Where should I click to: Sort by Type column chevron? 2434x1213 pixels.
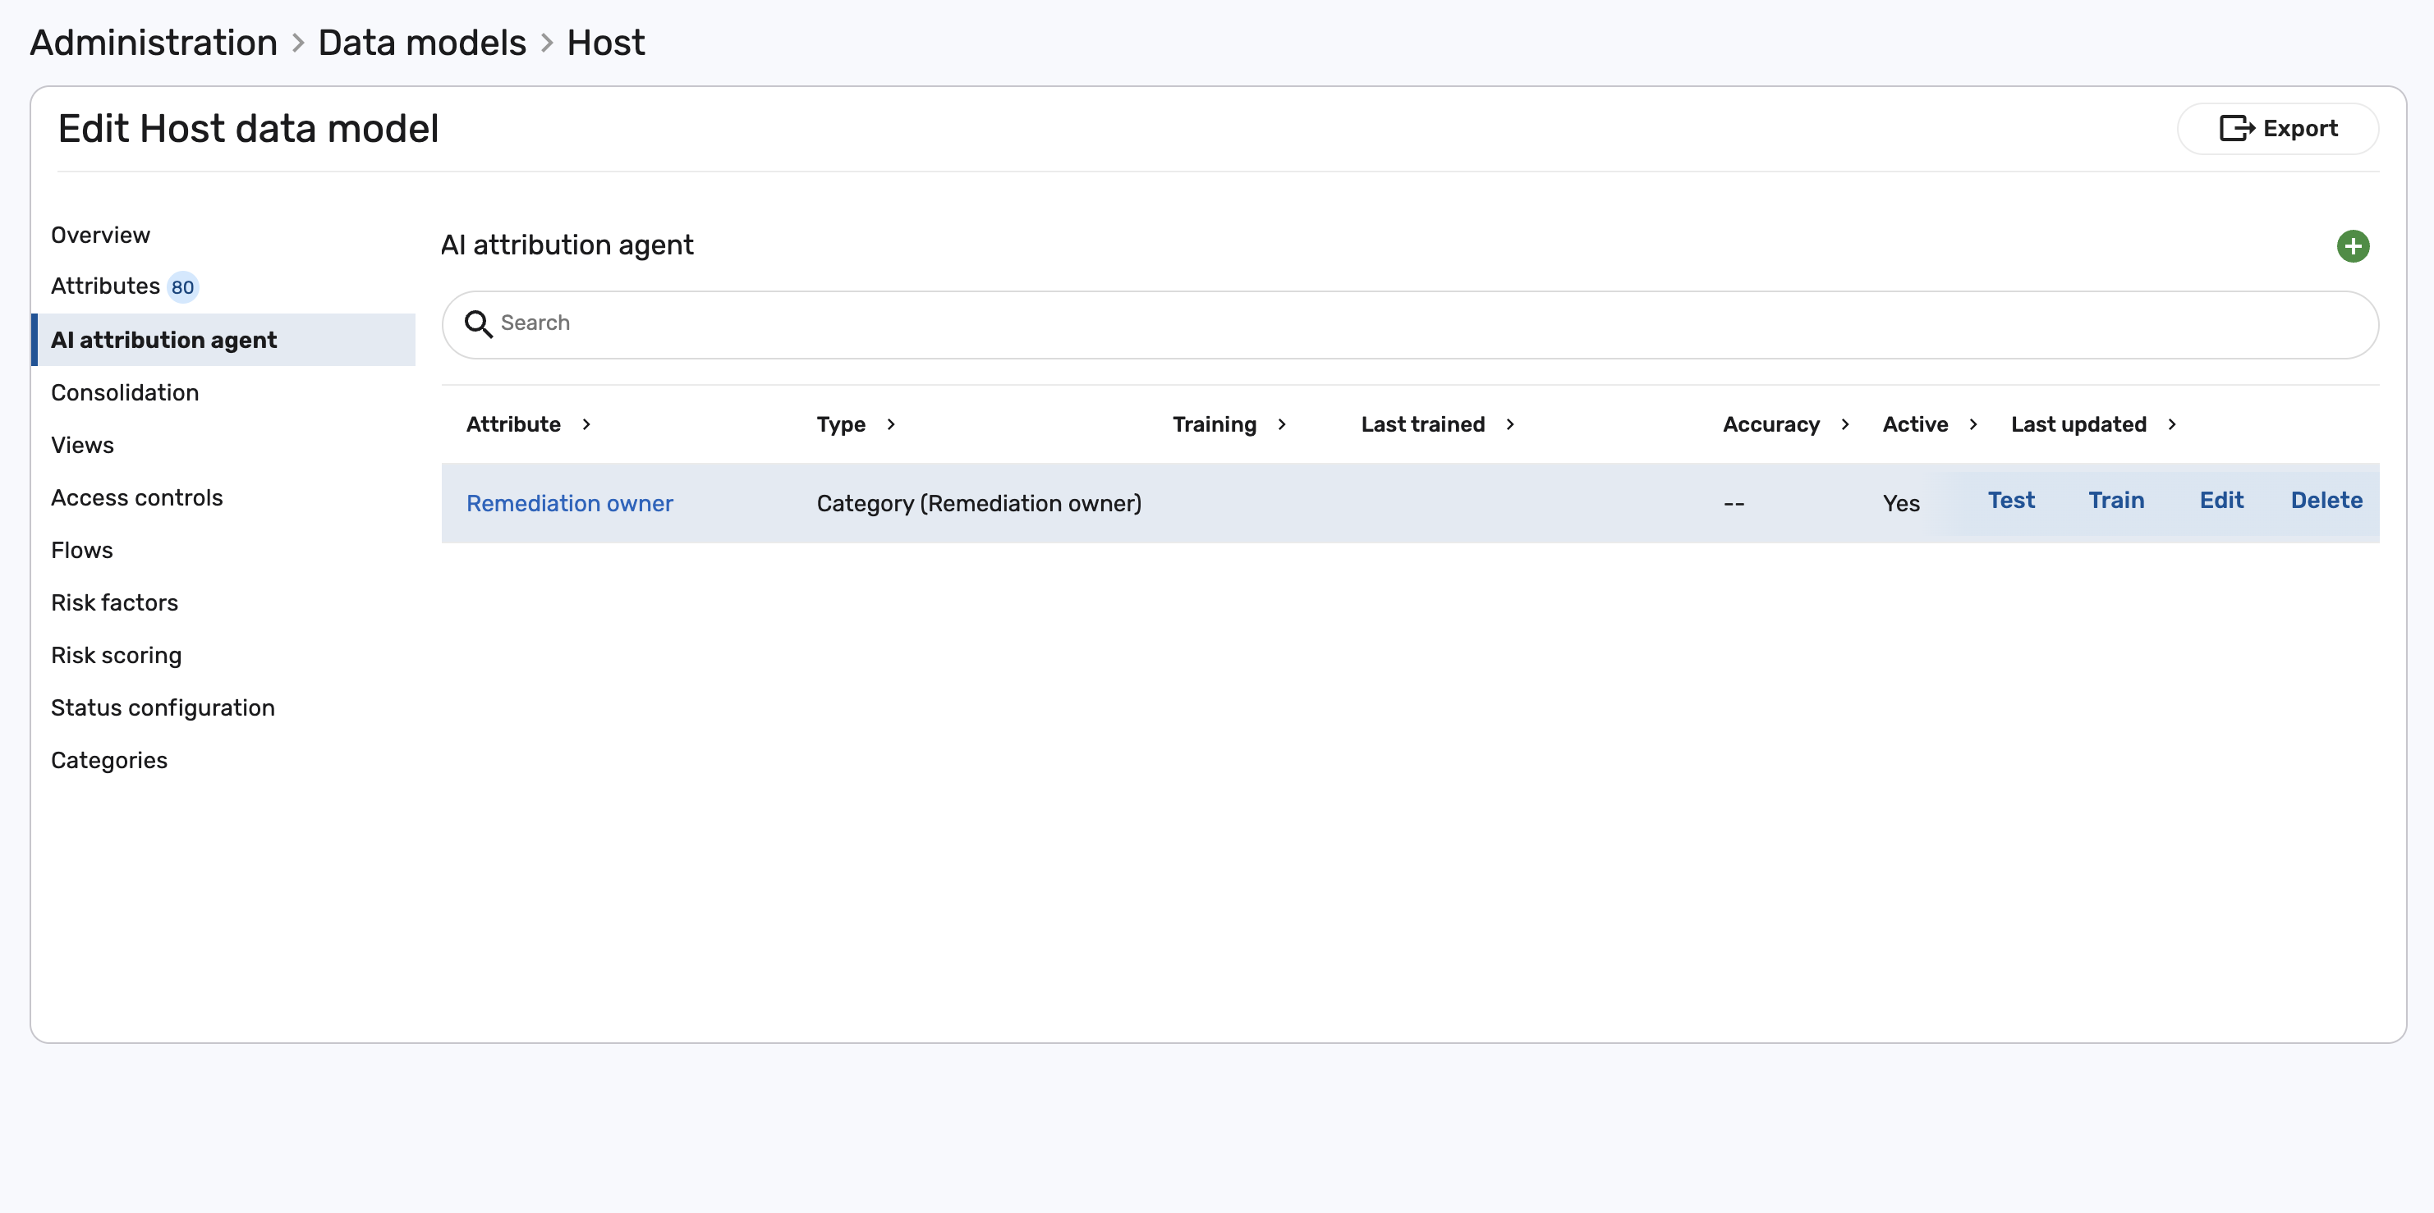[x=891, y=425]
